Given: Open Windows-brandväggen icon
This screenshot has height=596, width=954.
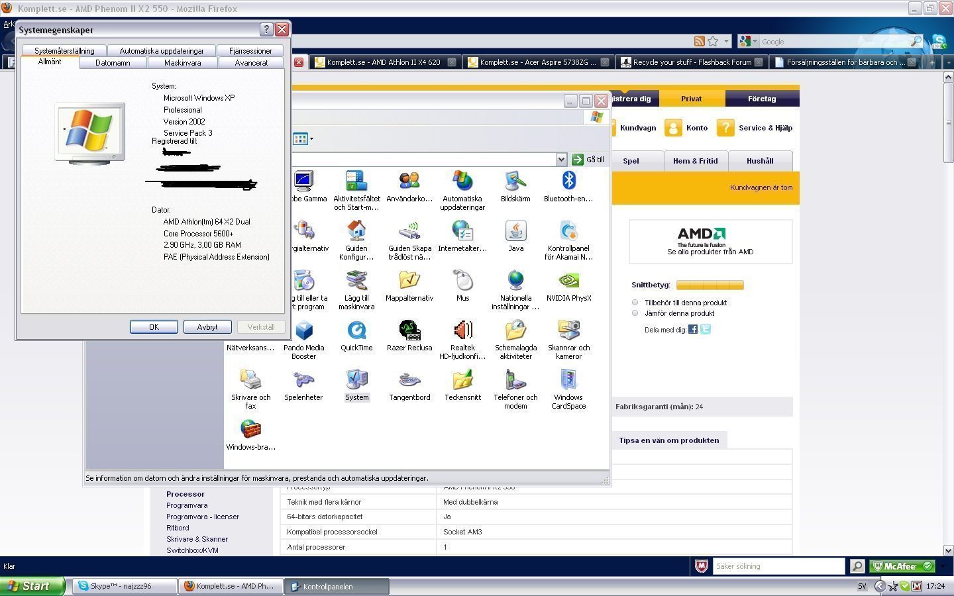Looking at the screenshot, I should [x=250, y=434].
